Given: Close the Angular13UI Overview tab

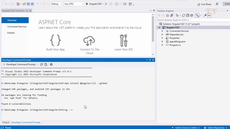Looking at the screenshot, I should click(30, 11).
